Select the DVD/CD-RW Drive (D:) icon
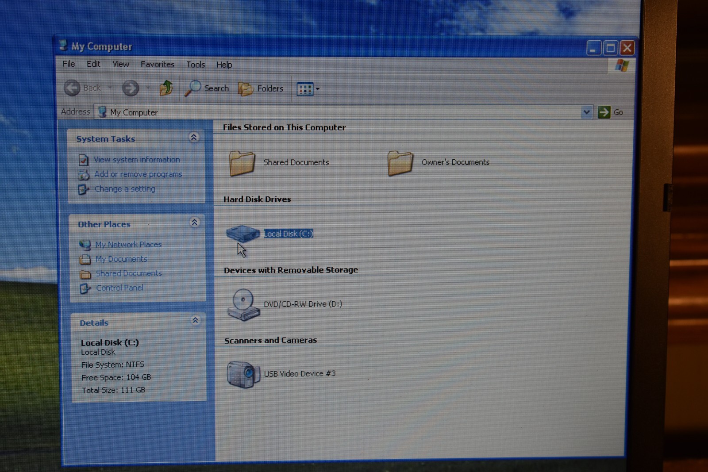The width and height of the screenshot is (708, 472). click(x=243, y=304)
